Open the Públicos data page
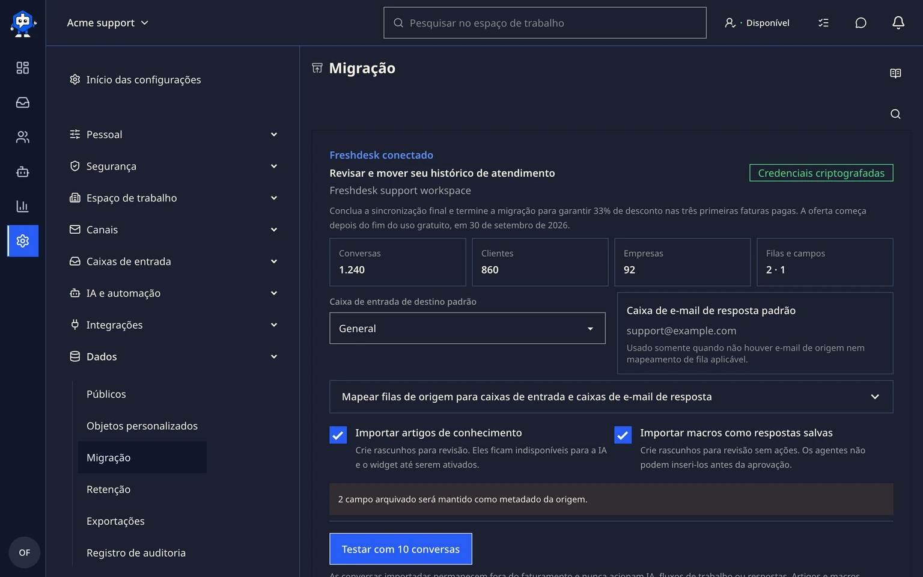The height and width of the screenshot is (577, 923). pos(106,394)
